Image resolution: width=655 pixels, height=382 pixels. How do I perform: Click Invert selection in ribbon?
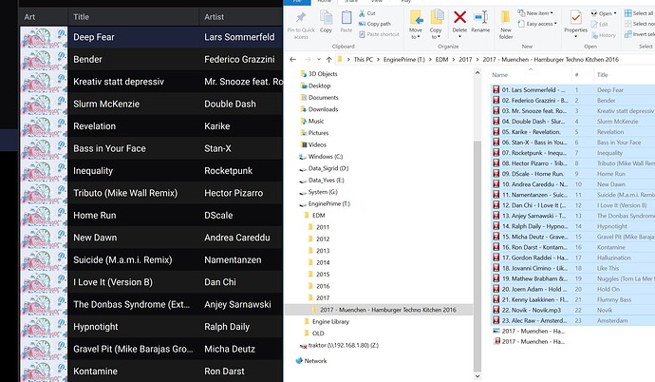(x=639, y=34)
